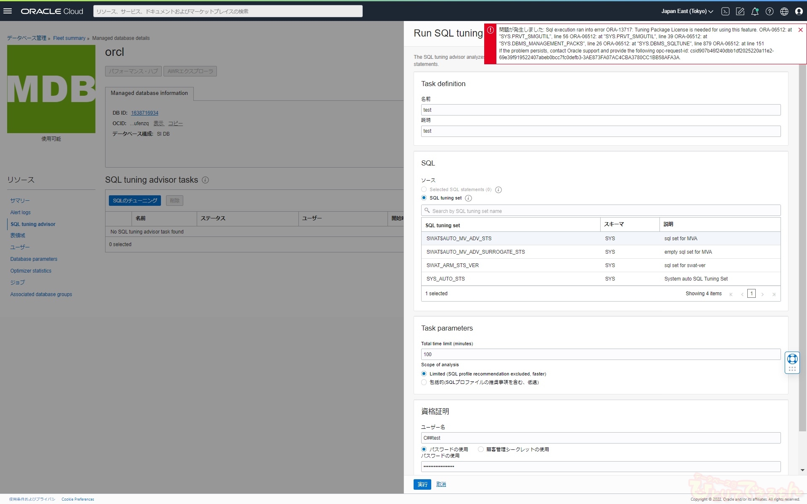Screen dimensions: 807x504
Task: Open the user profile avatar menu
Action: click(x=799, y=11)
